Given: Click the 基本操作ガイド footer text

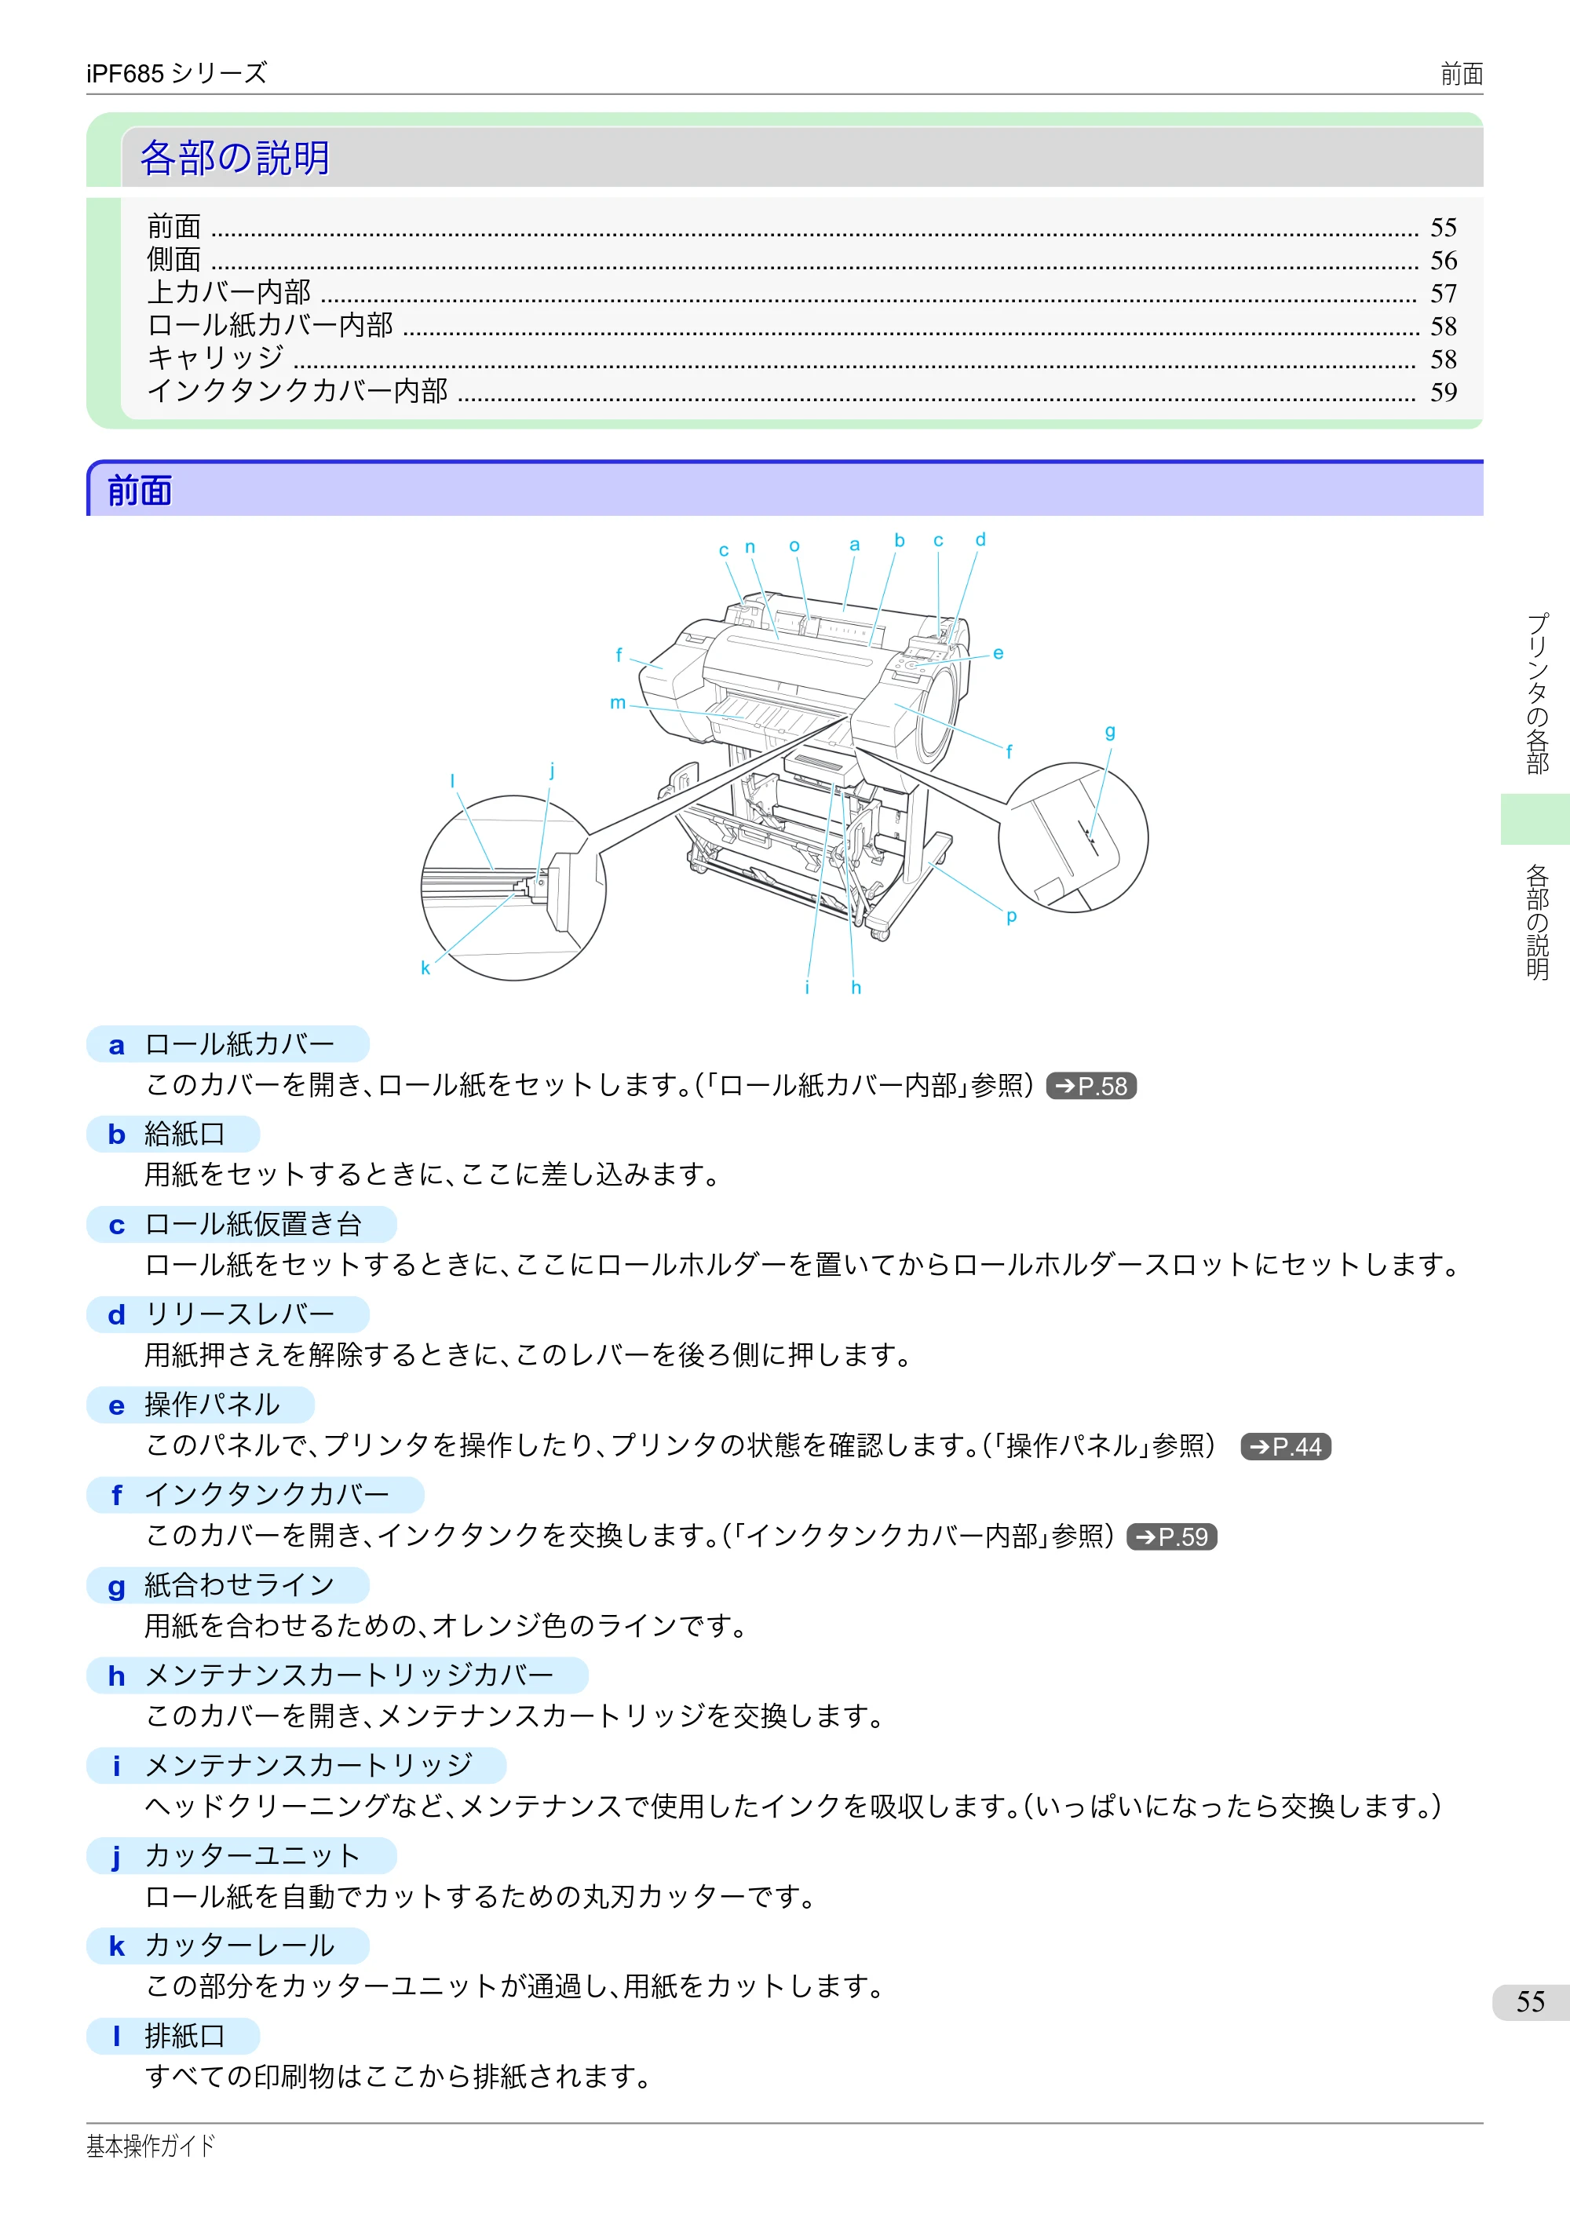Looking at the screenshot, I should pos(151,2146).
